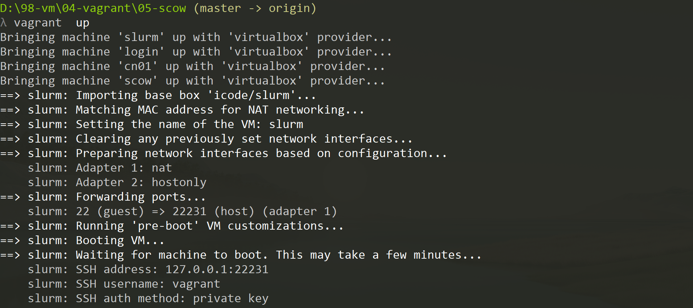The width and height of the screenshot is (693, 308).
Task: Click the line bringing machine 'login' up
Action: point(196,52)
